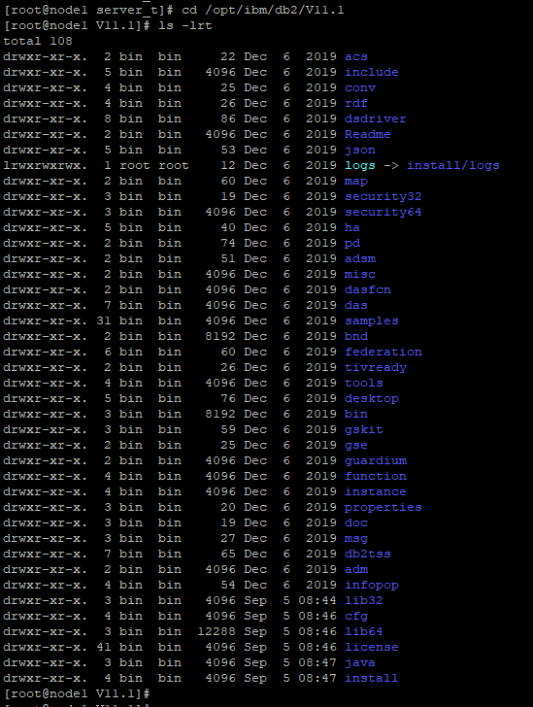Click size value 74 on pd row

228,244
